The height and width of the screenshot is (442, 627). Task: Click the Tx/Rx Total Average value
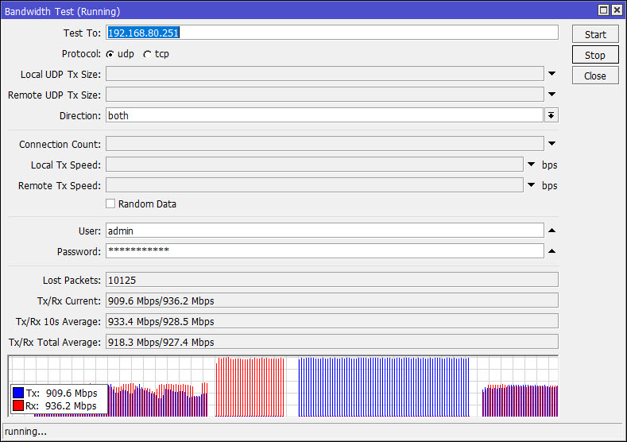tap(332, 342)
